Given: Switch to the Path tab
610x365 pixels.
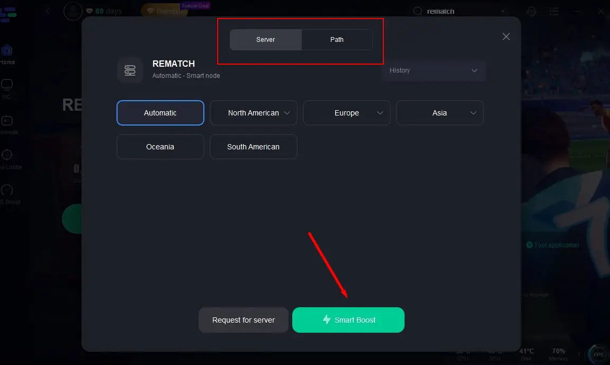Looking at the screenshot, I should coord(337,40).
